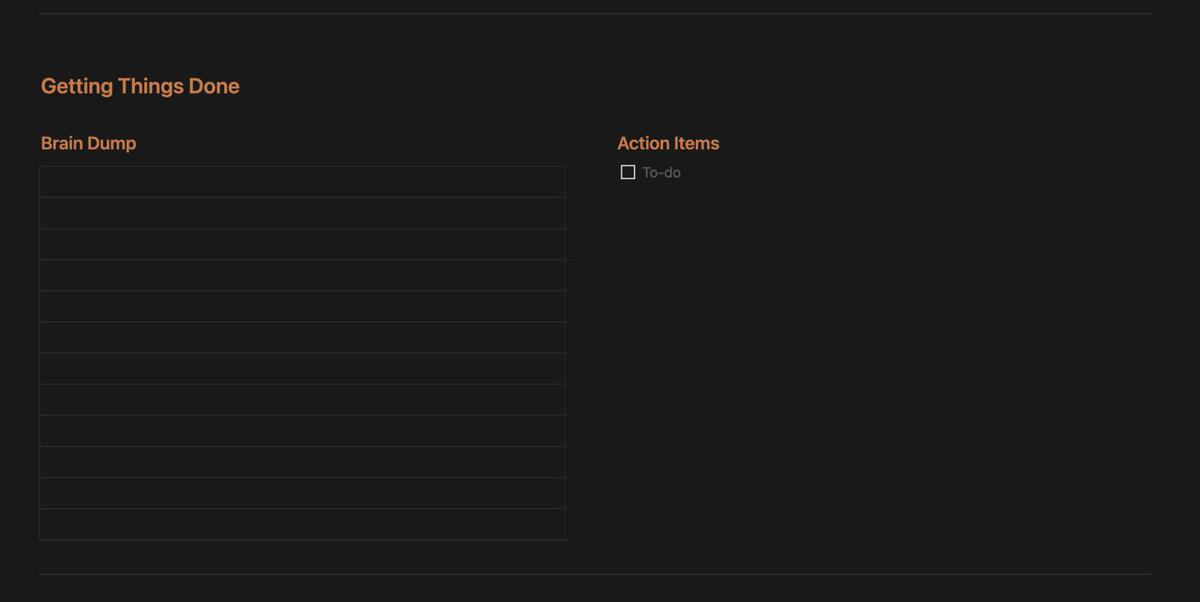Focus the tenth row of Brain Dump table
1200x602 pixels.
[302, 462]
